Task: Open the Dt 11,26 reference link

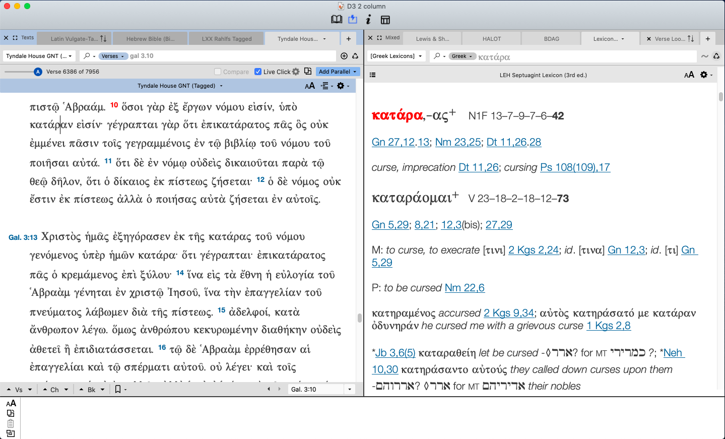Action: [478, 167]
